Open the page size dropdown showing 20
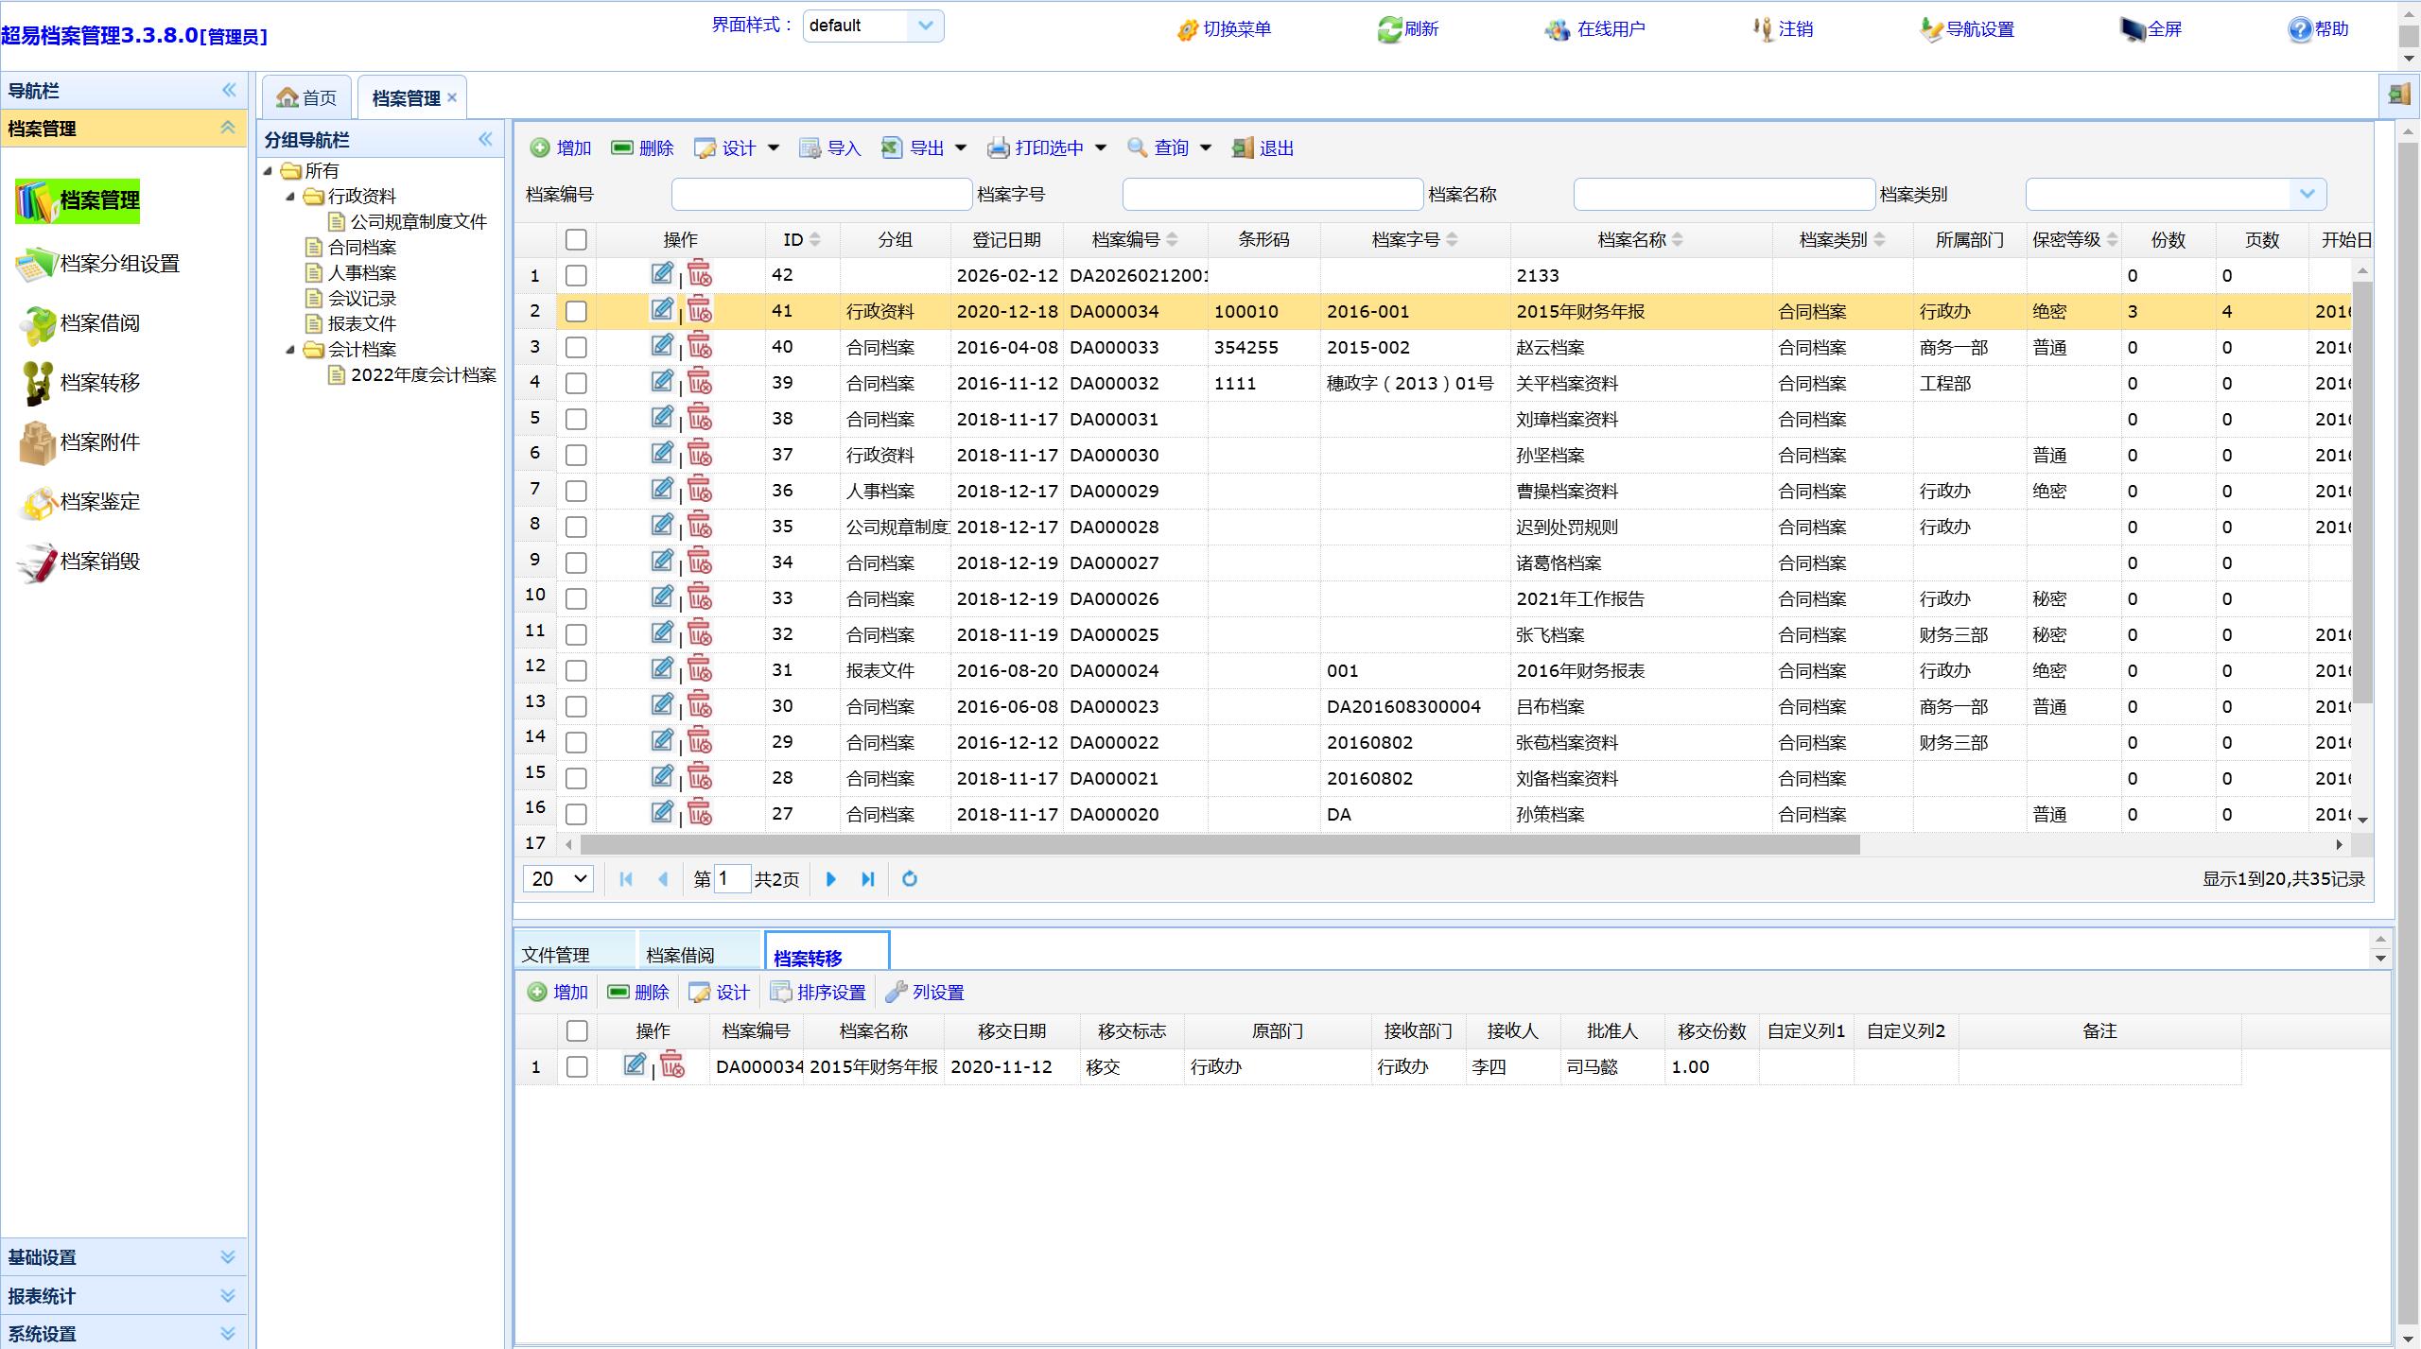The image size is (2421, 1349). click(x=558, y=879)
